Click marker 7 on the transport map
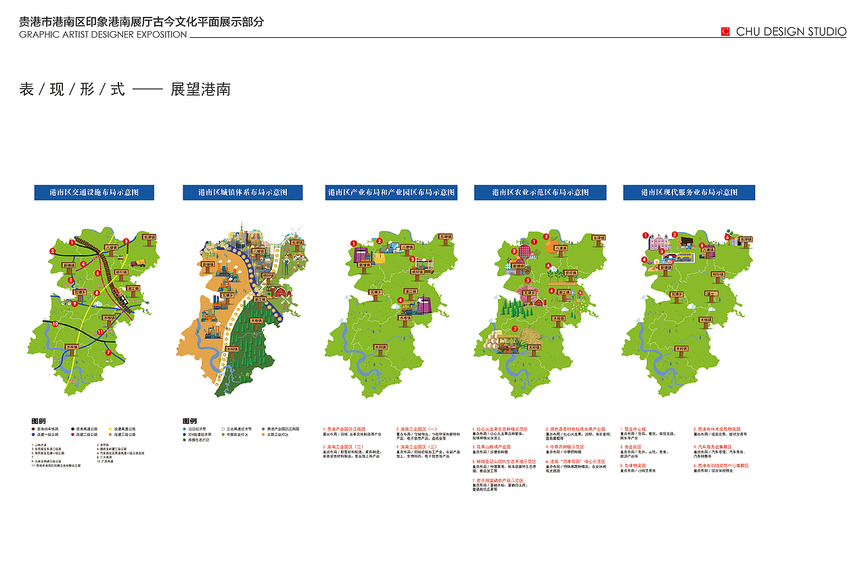Screen dimensions: 866x568 click(108, 352)
